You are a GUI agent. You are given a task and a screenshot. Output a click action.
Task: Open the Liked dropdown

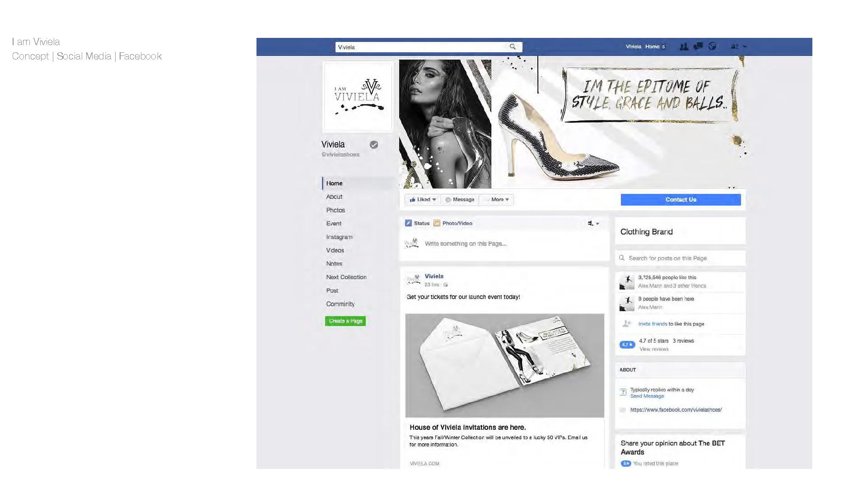pyautogui.click(x=422, y=199)
